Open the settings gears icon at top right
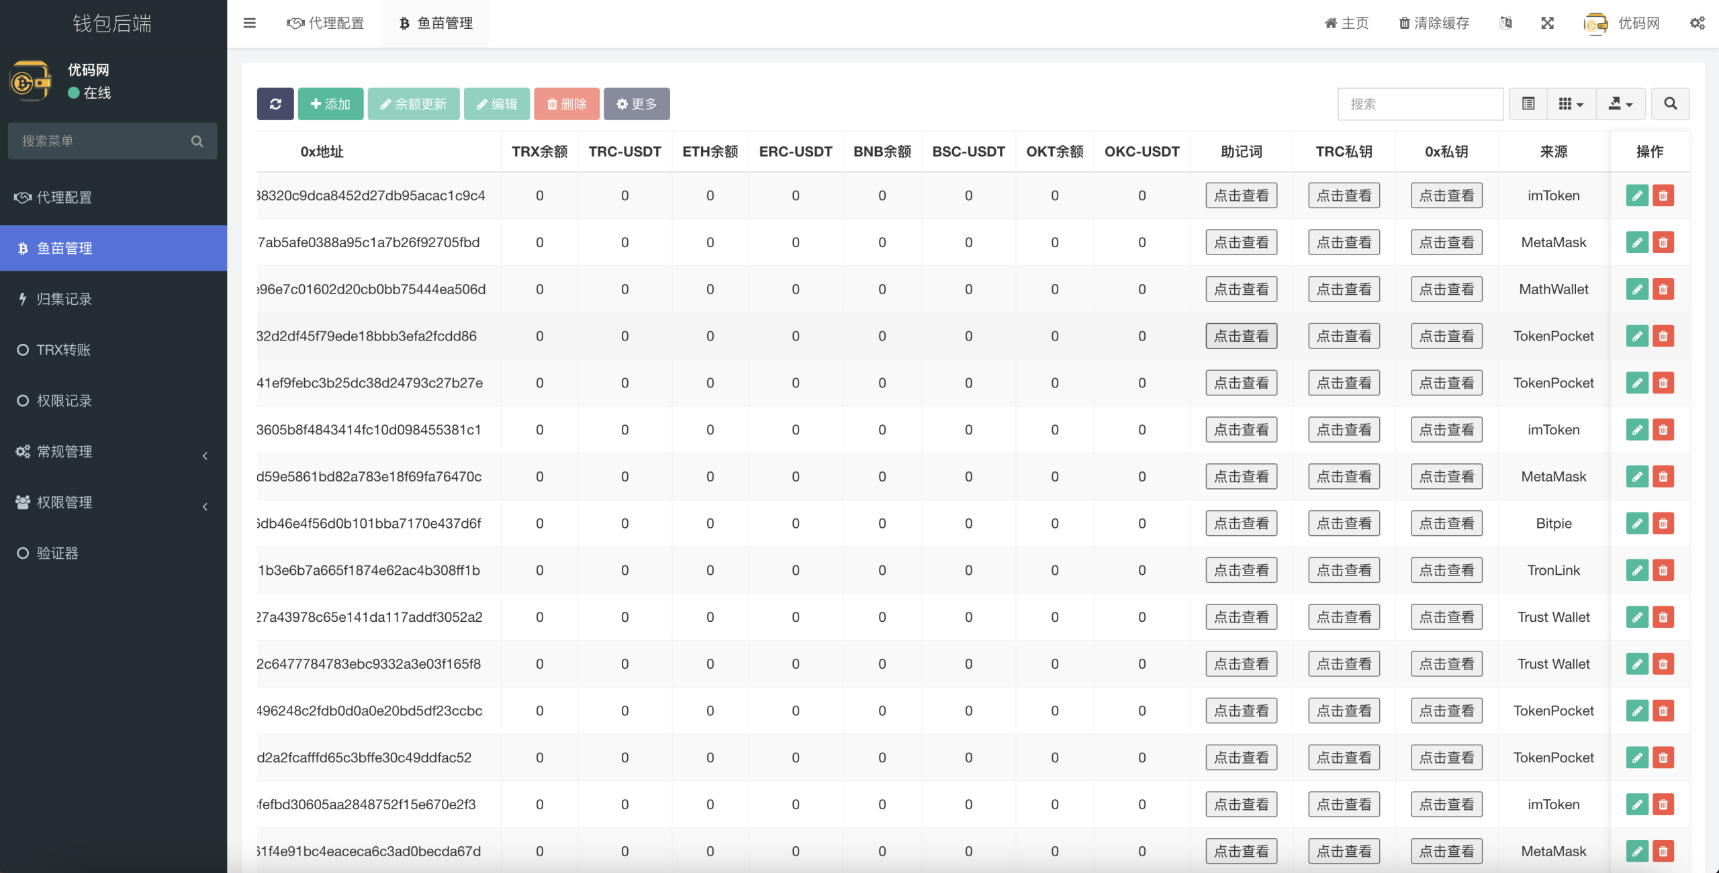Image resolution: width=1719 pixels, height=873 pixels. [1697, 24]
